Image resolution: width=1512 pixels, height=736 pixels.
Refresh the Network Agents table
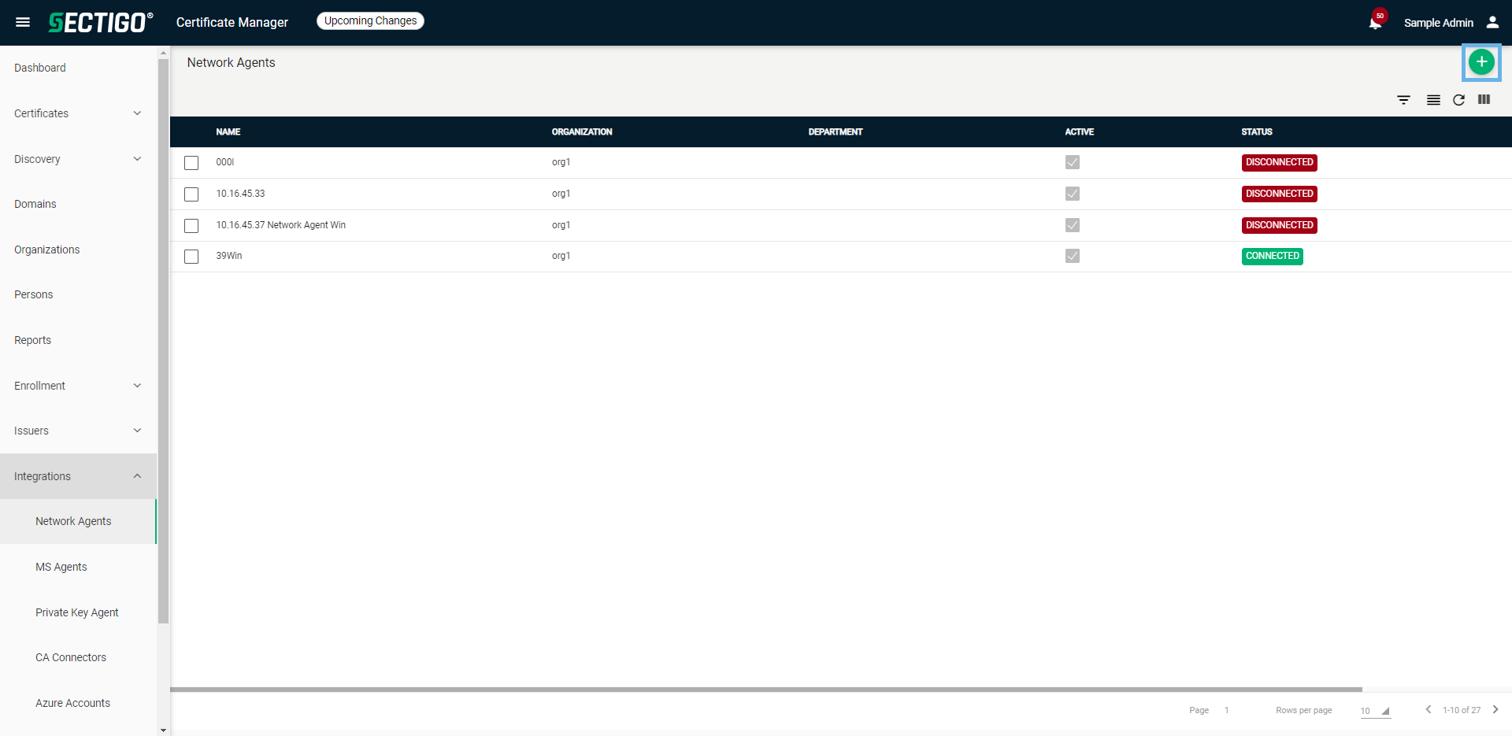1458,100
